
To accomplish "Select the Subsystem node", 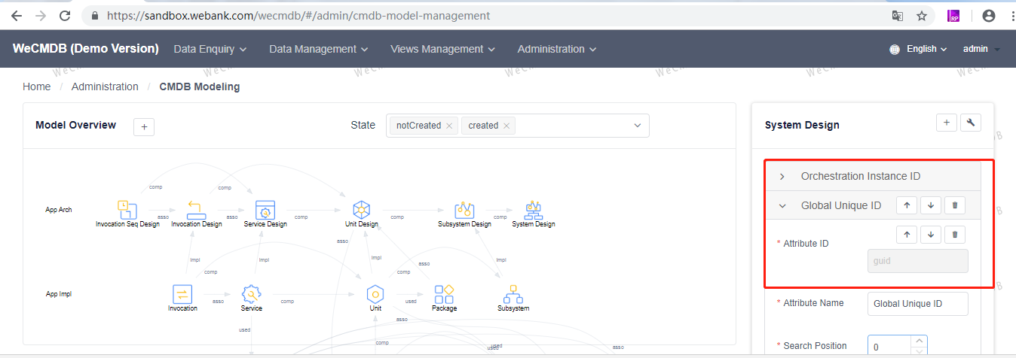I will [513, 298].
